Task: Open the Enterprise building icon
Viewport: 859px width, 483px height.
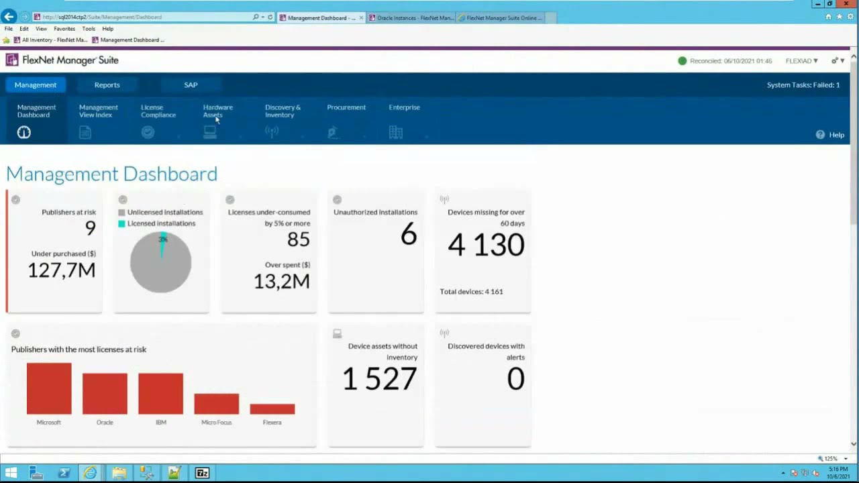Action: (x=396, y=133)
